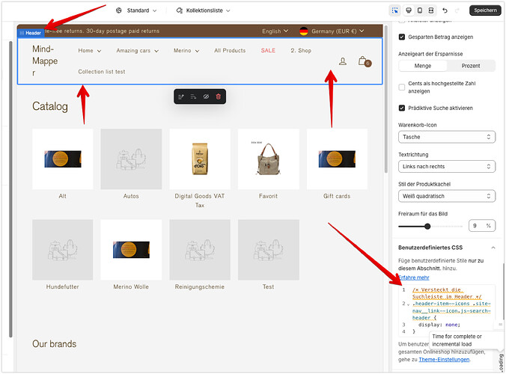Open Stil der Produktkachel dropdown
Image resolution: width=506 pixels, height=374 pixels.
pos(447,196)
